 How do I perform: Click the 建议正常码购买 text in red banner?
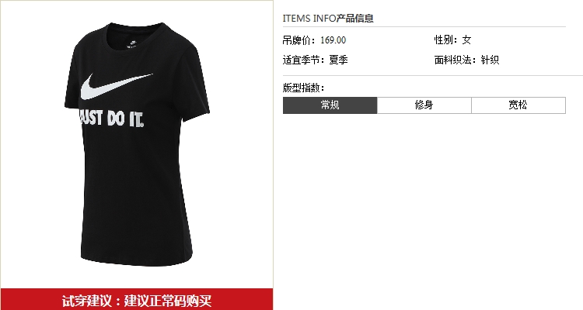click(168, 301)
